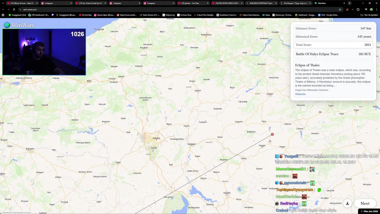Image resolution: width=380 pixels, height=214 pixels.
Task: Switch to SKALEDUS MORTIMAS tab
Action: pos(261,3)
